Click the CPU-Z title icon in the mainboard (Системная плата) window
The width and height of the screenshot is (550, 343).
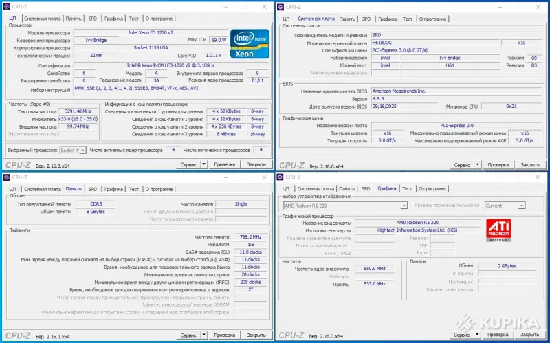280,7
